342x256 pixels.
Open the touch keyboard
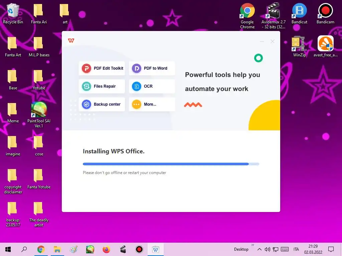[x=285, y=249]
